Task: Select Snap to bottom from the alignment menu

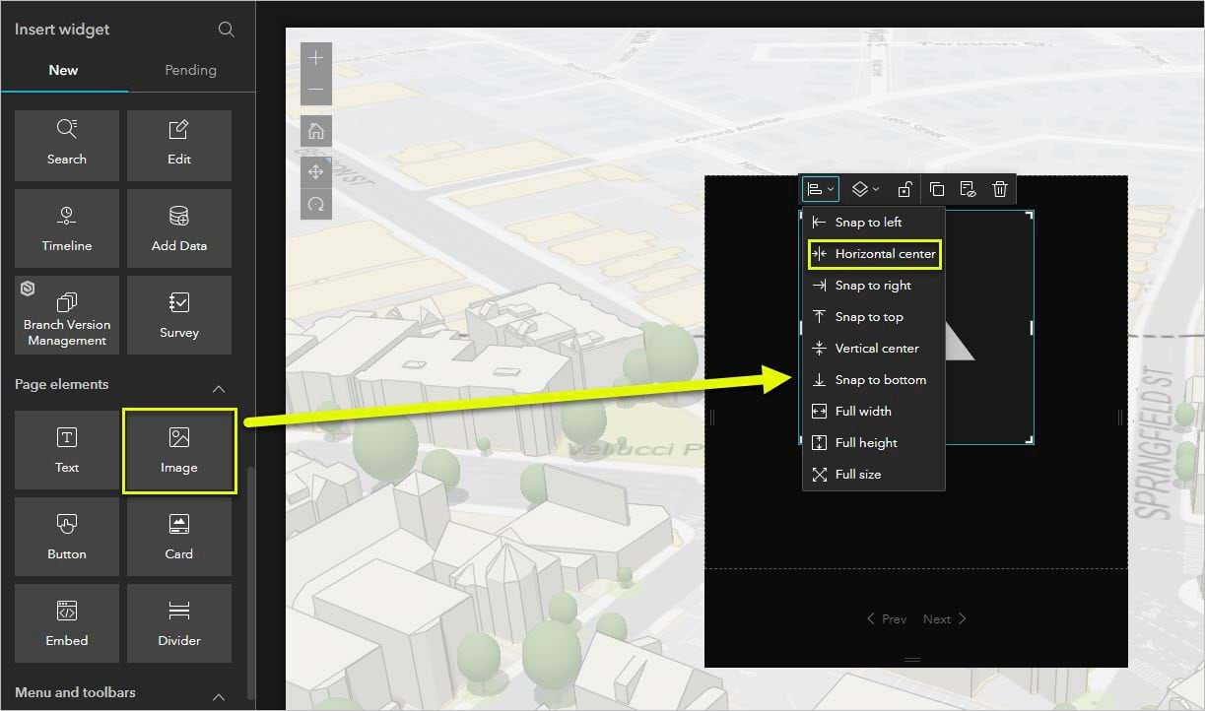Action: 871,379
